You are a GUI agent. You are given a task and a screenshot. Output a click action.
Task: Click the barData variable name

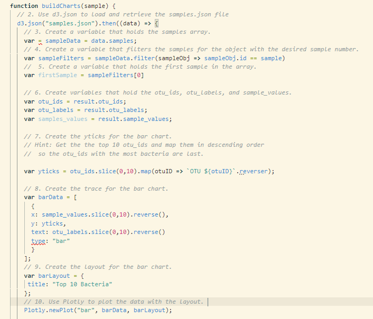50,197
